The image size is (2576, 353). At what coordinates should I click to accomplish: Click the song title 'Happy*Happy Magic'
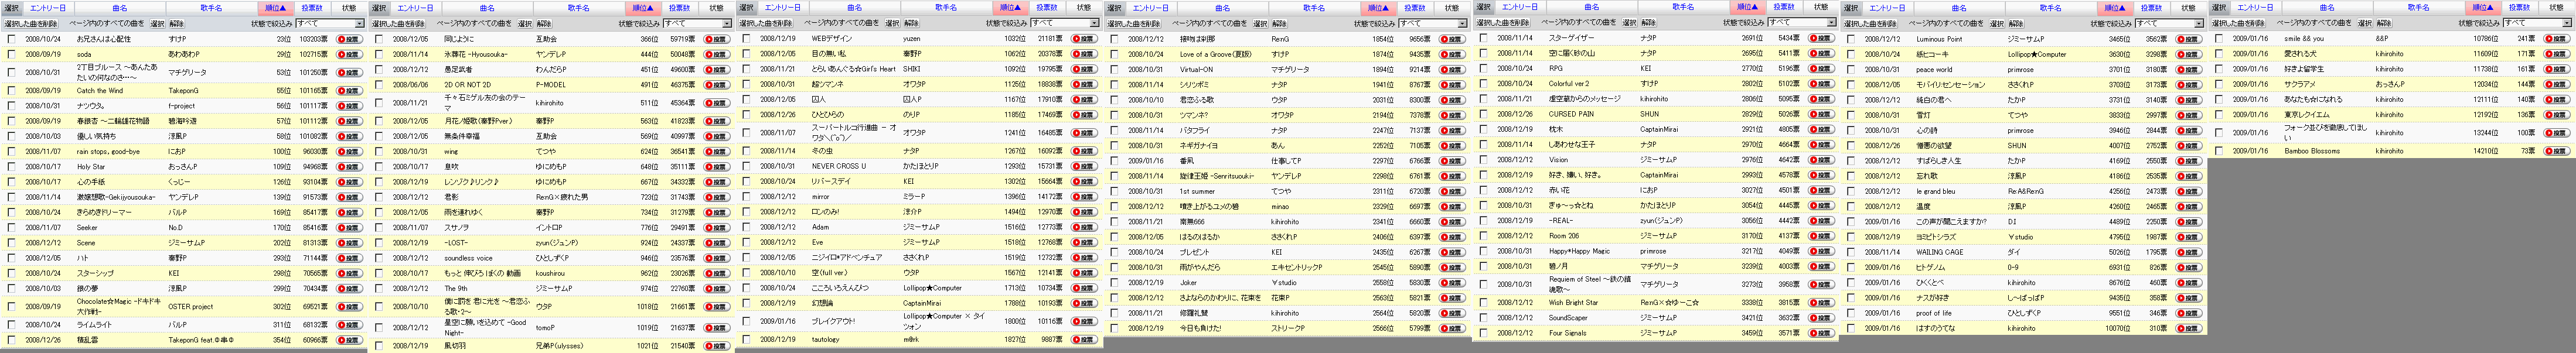pyautogui.click(x=1579, y=251)
